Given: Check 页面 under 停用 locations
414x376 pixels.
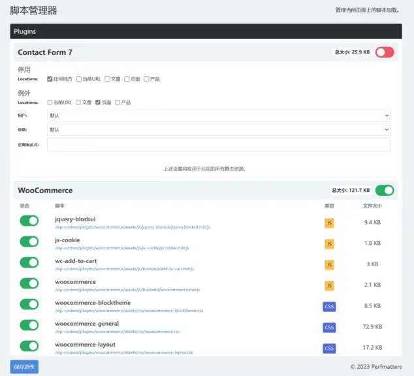Looking at the screenshot, I should (x=127, y=79).
